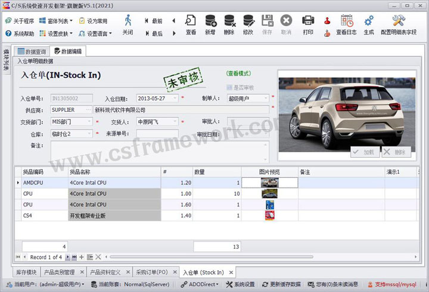This screenshot has height=292, width=429.
Task: Open the 窗体列表 menu
Action: (55, 21)
